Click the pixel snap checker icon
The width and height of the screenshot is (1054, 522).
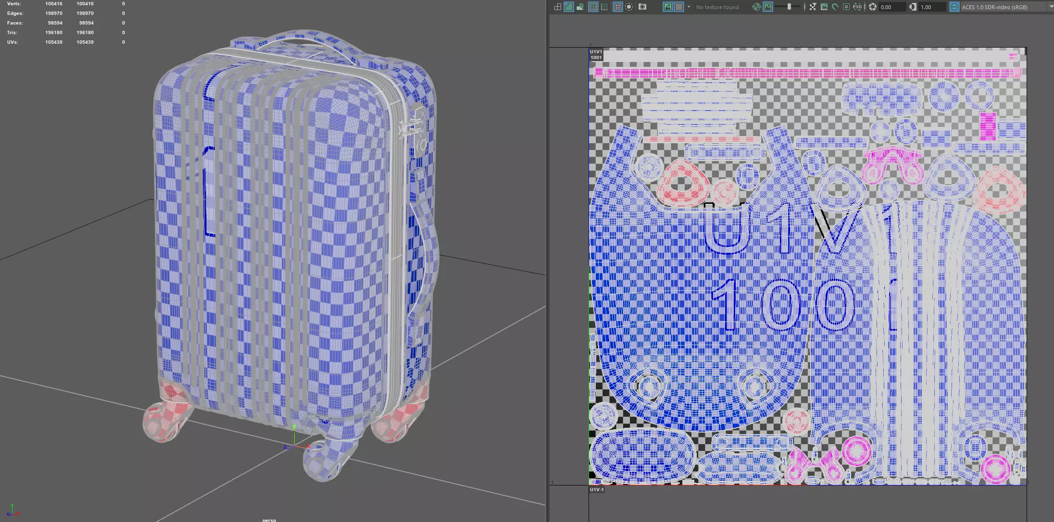click(813, 7)
